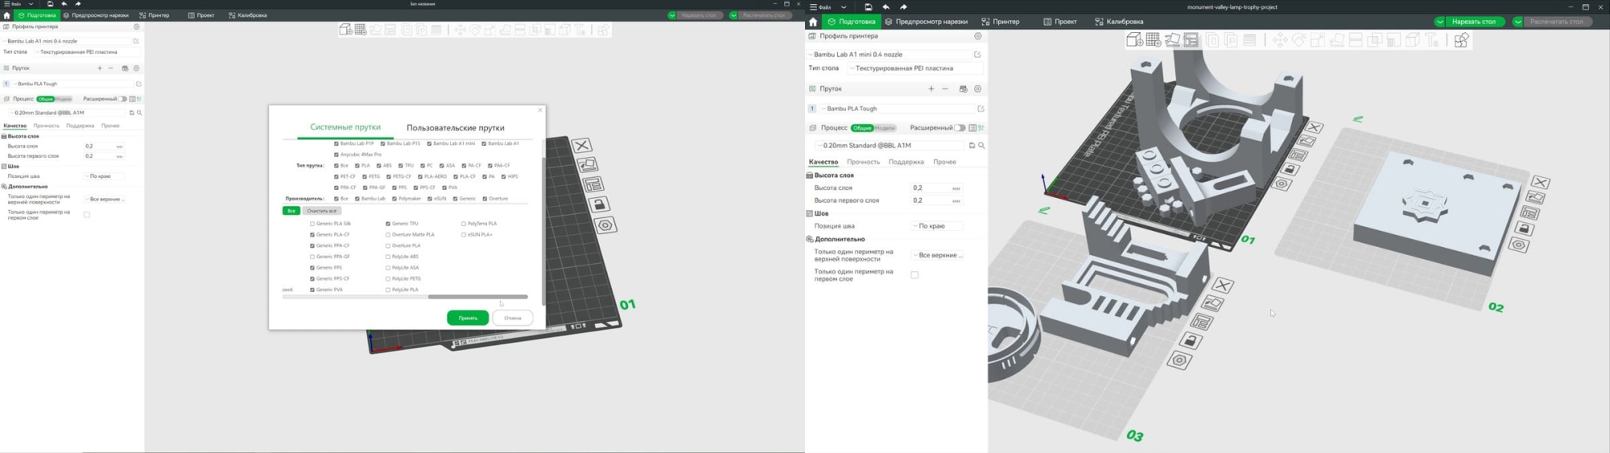Click horizontal scrollbar in filament dialog
1610x453 pixels.
coord(477,297)
